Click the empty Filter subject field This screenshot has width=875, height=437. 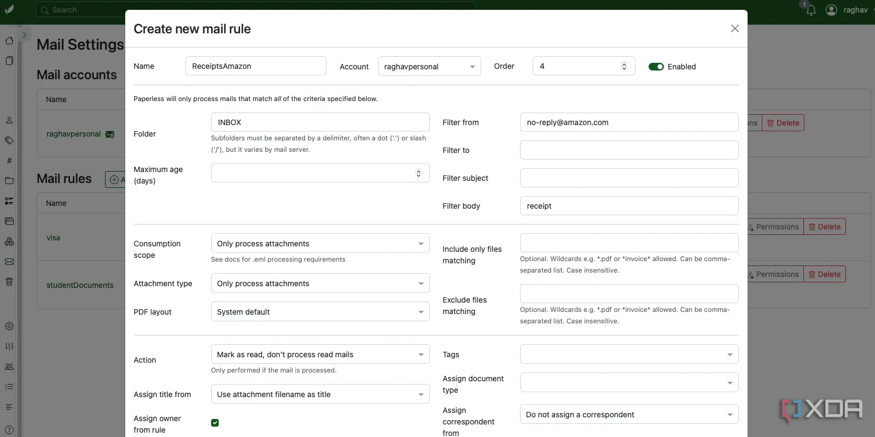(629, 178)
